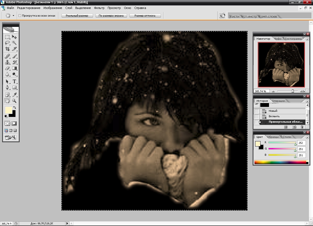Viewport: 313px width, 226px height.
Task: Toggle the history brush source box beside 'Новый'
Action: [x=257, y=111]
